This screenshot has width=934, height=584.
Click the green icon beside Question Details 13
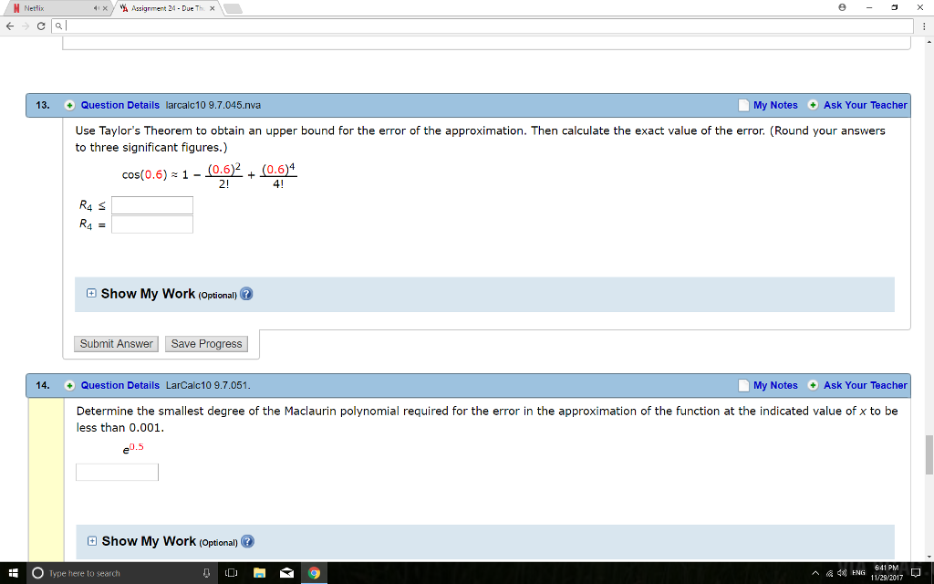[x=70, y=105]
